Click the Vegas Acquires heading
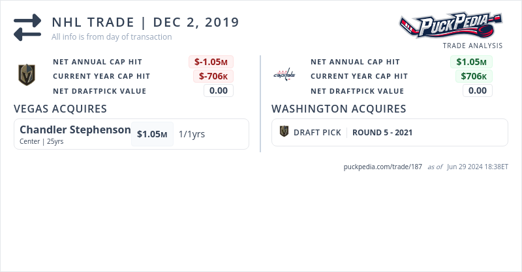 pos(60,109)
